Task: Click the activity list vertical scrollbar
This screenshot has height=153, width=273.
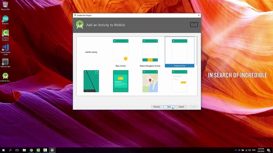Action: coord(196,51)
